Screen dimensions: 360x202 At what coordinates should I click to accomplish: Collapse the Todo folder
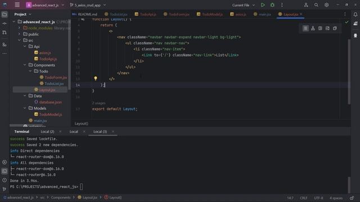pyautogui.click(x=30, y=71)
